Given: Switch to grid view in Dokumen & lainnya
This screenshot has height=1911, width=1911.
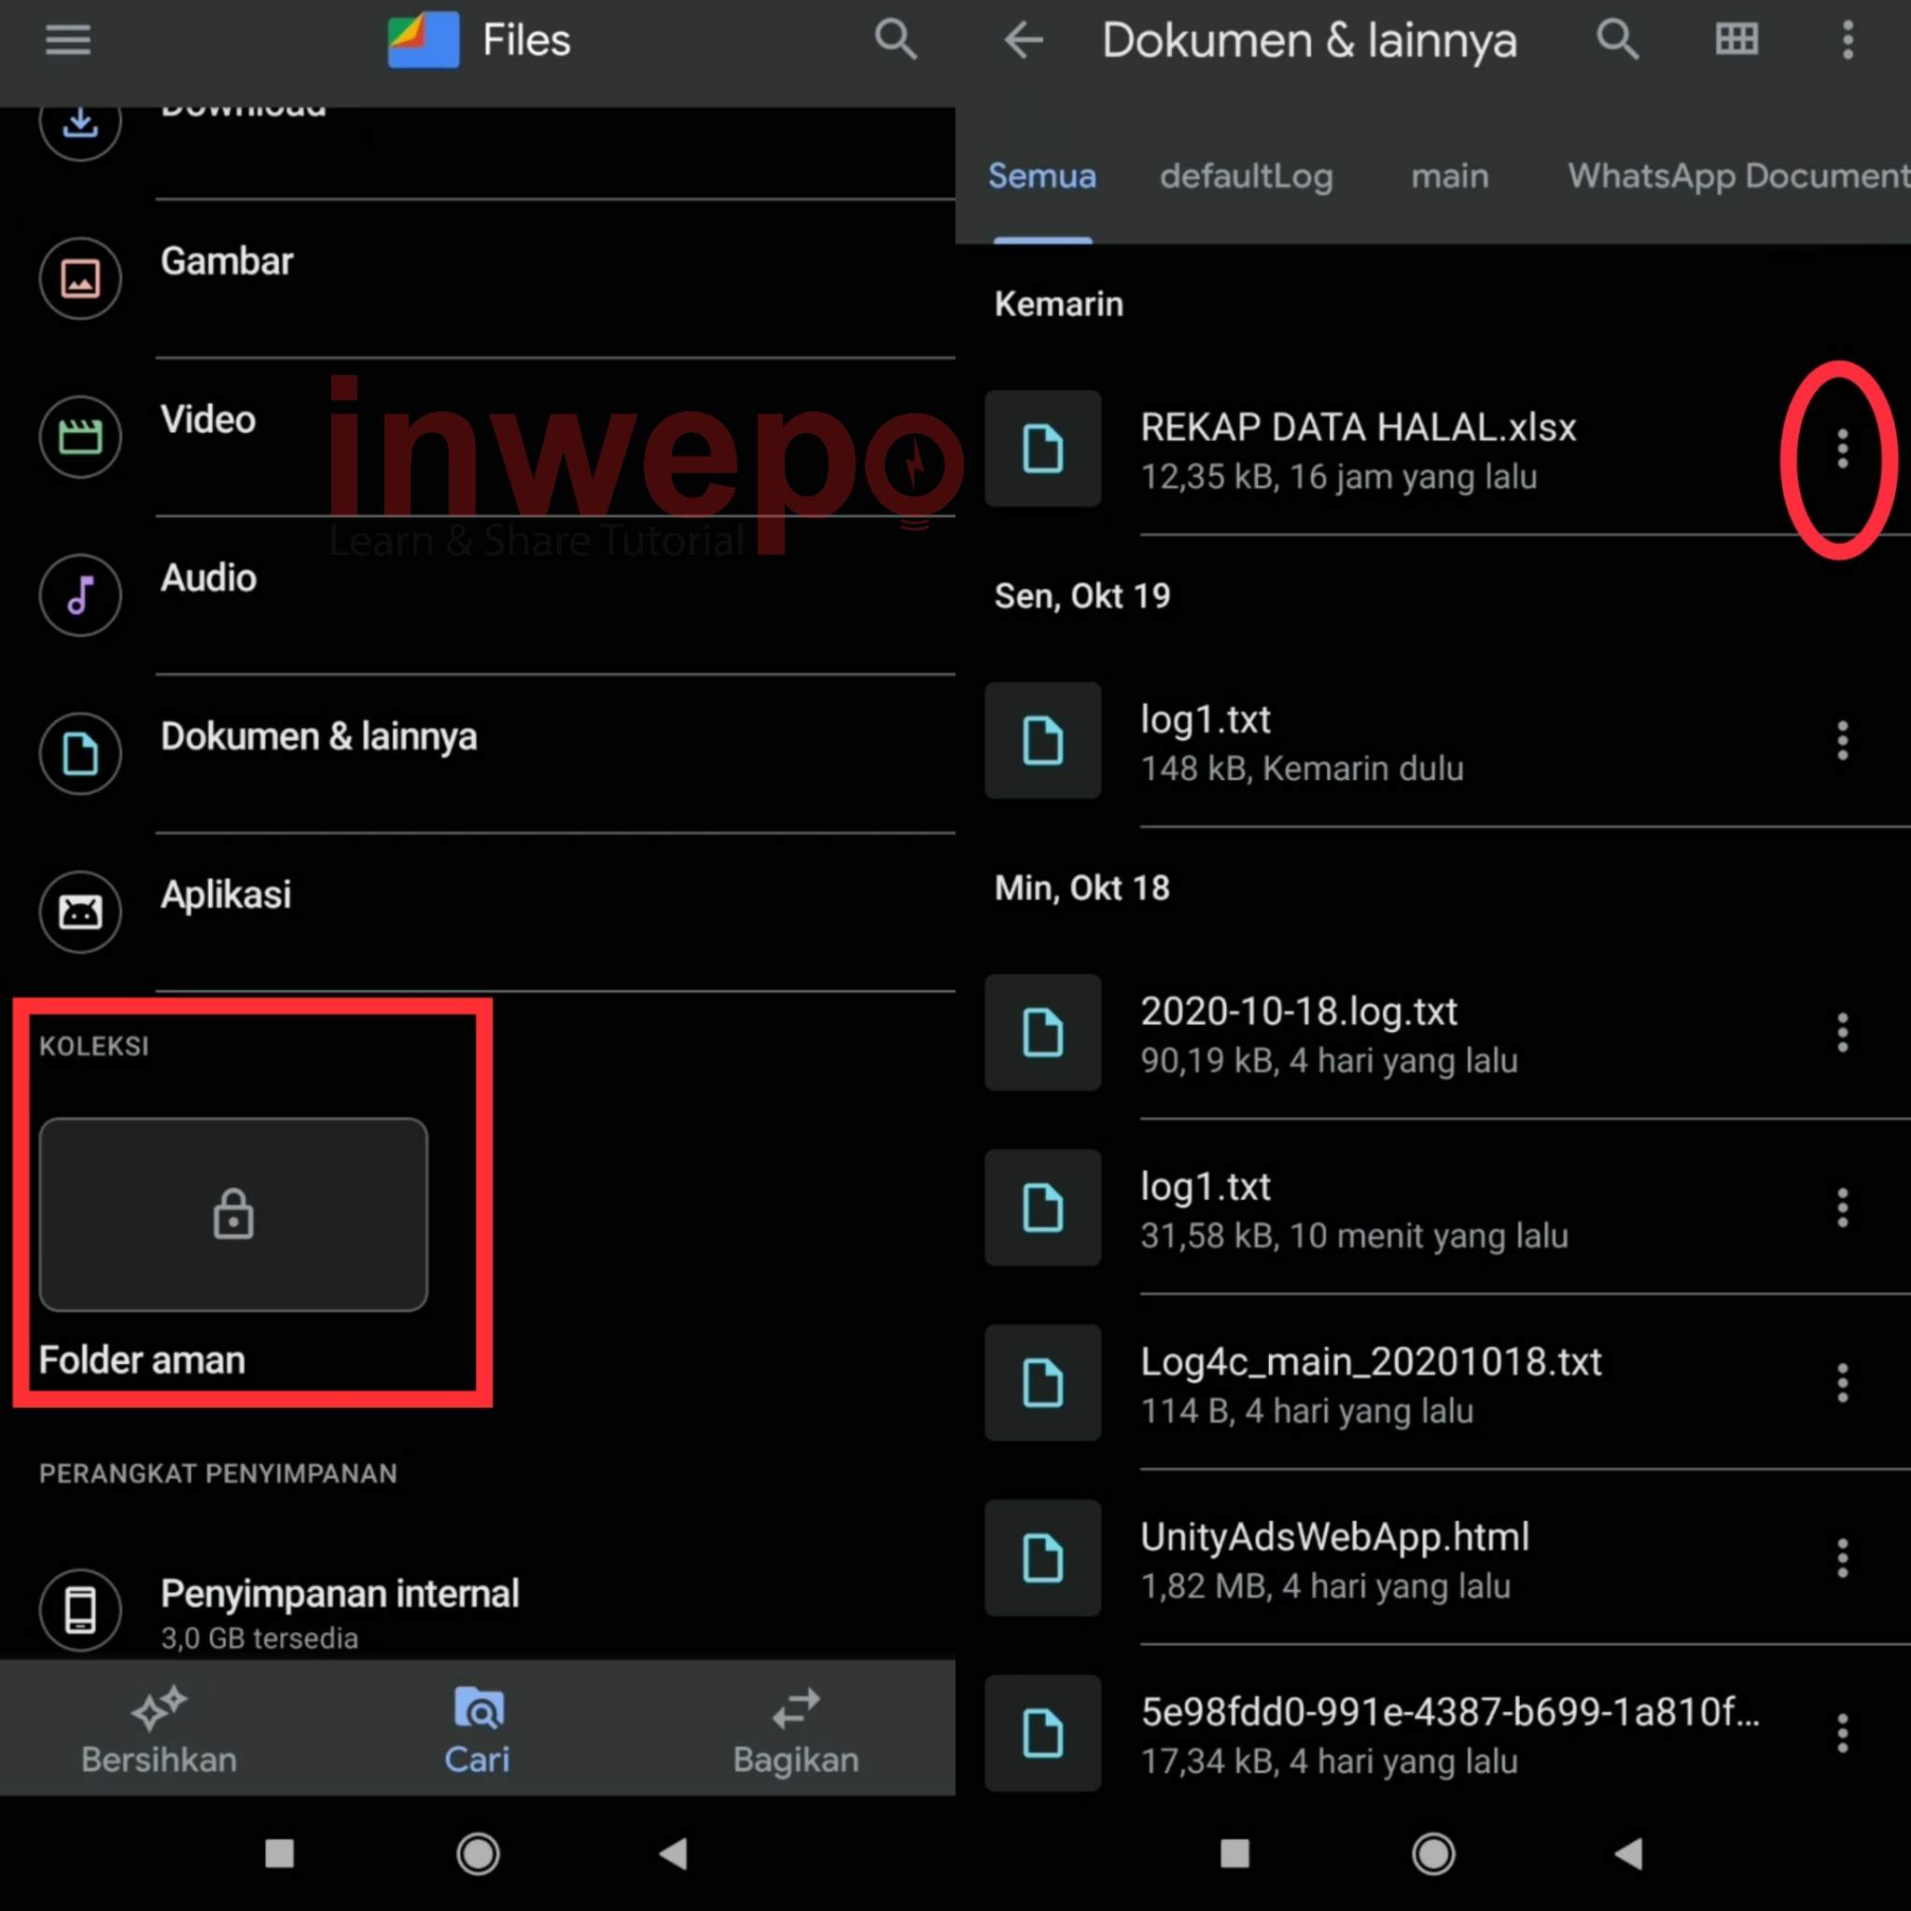Looking at the screenshot, I should tap(1736, 39).
